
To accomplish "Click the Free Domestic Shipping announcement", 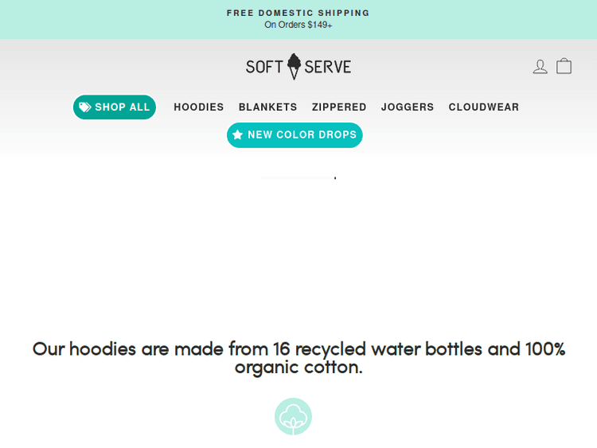I will click(298, 13).
